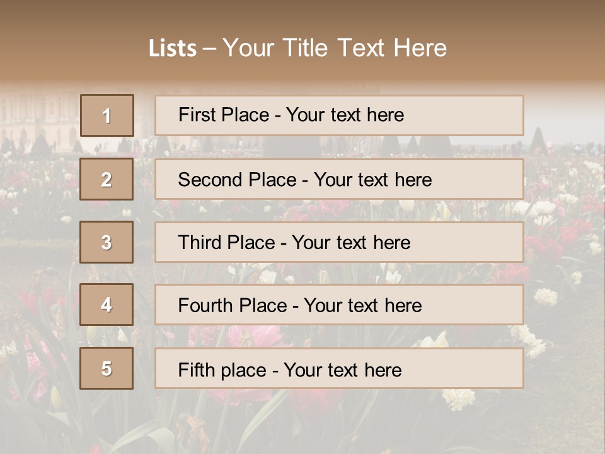Select the Fourth Place text bar

click(x=339, y=305)
